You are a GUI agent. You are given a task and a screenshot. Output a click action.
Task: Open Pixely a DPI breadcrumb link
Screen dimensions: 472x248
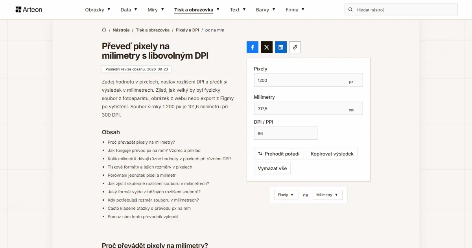(187, 30)
